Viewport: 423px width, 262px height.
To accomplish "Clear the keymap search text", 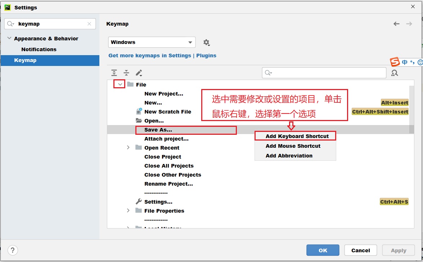I will 89,24.
